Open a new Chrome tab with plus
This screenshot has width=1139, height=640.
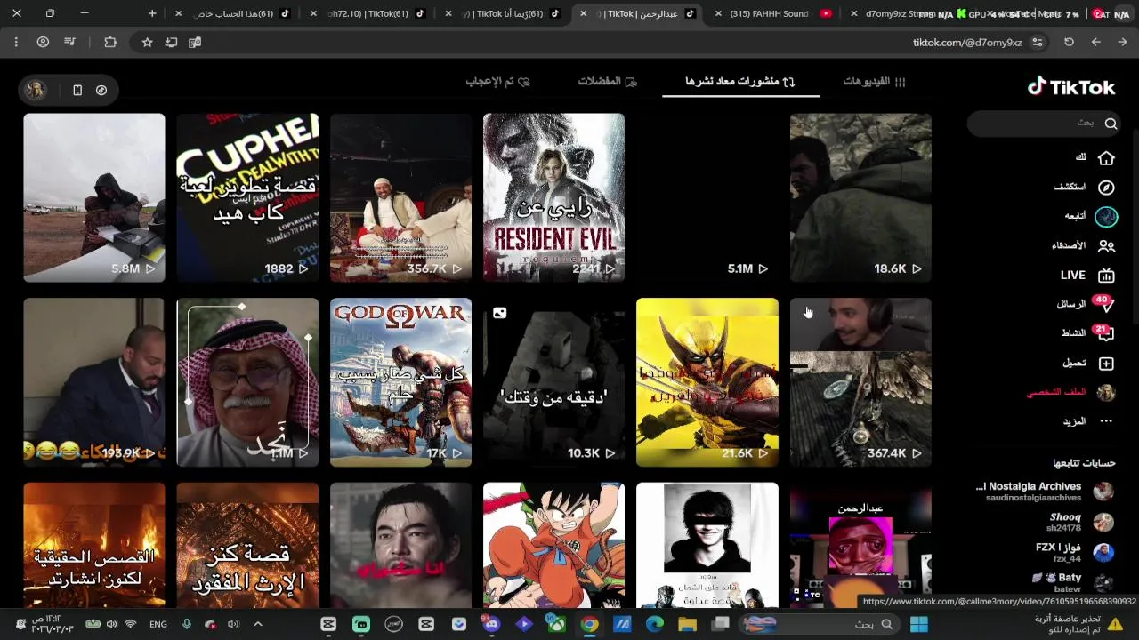coord(152,13)
